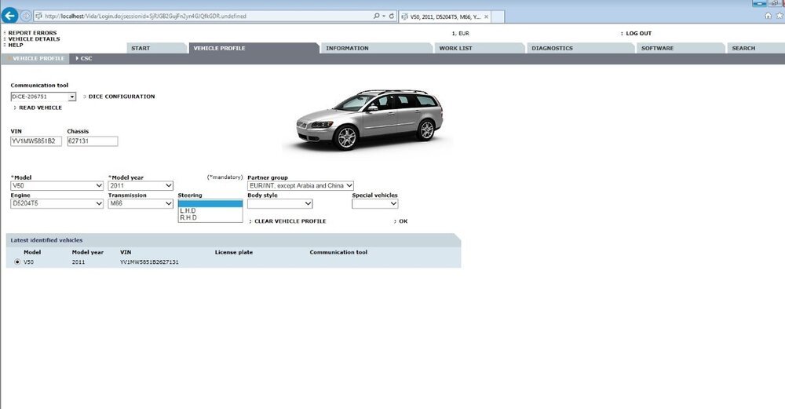Open DICE CONFIGURATION
The height and width of the screenshot is (409, 785).
click(121, 97)
